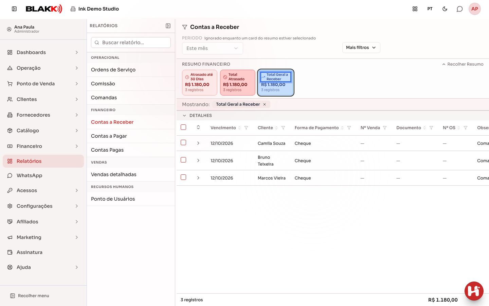489x306 pixels.
Task: Collapse the Relatórios panel icon
Action: point(168,26)
